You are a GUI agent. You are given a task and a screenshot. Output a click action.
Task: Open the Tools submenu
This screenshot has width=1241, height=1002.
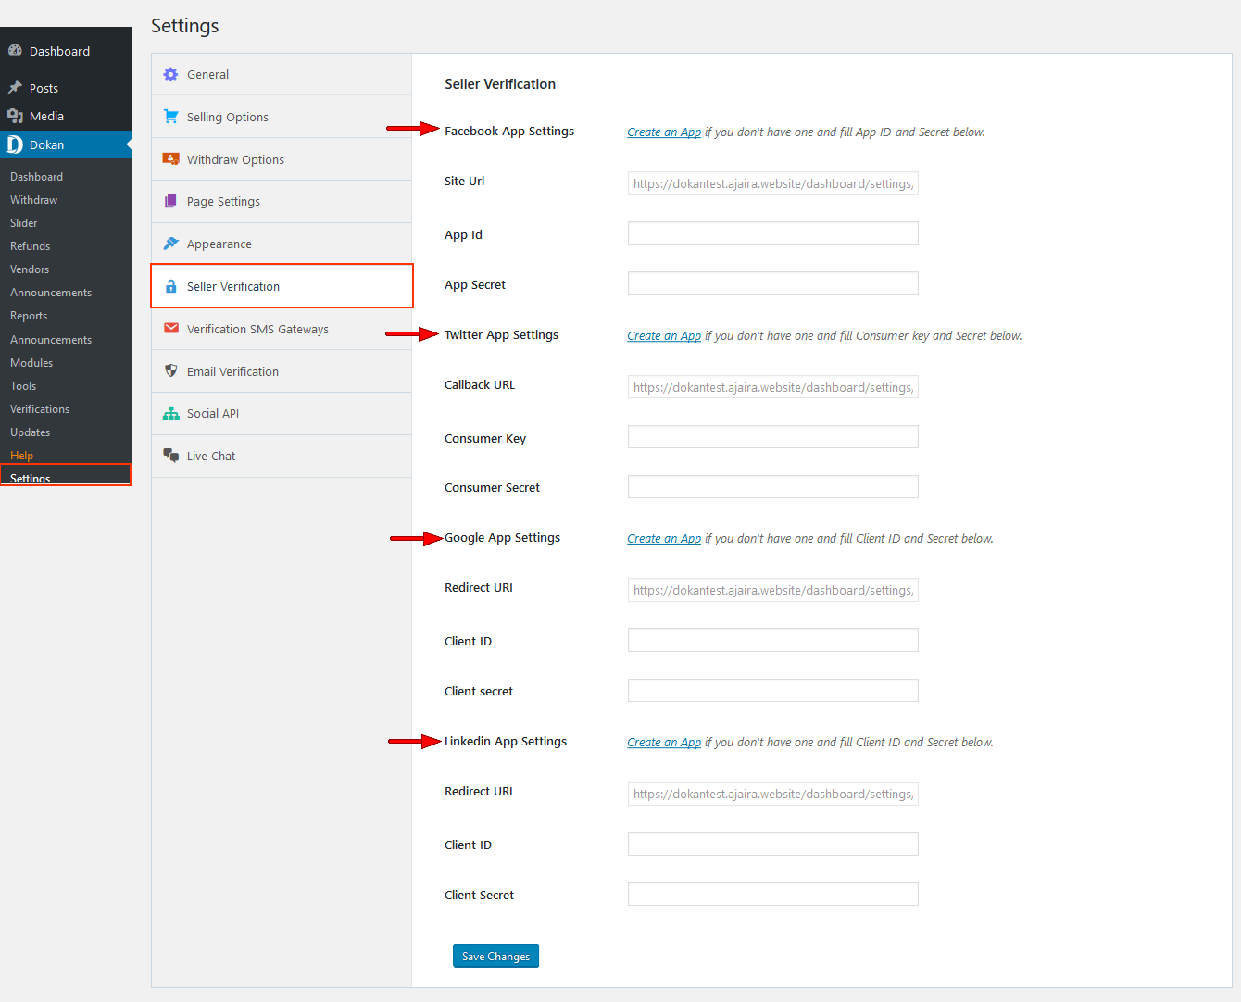(23, 386)
